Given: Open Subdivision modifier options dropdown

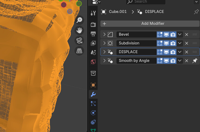Looking at the screenshot, I should click(x=180, y=43).
